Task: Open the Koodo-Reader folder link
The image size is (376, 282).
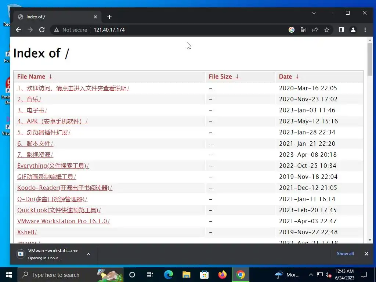Action: [x=65, y=188]
